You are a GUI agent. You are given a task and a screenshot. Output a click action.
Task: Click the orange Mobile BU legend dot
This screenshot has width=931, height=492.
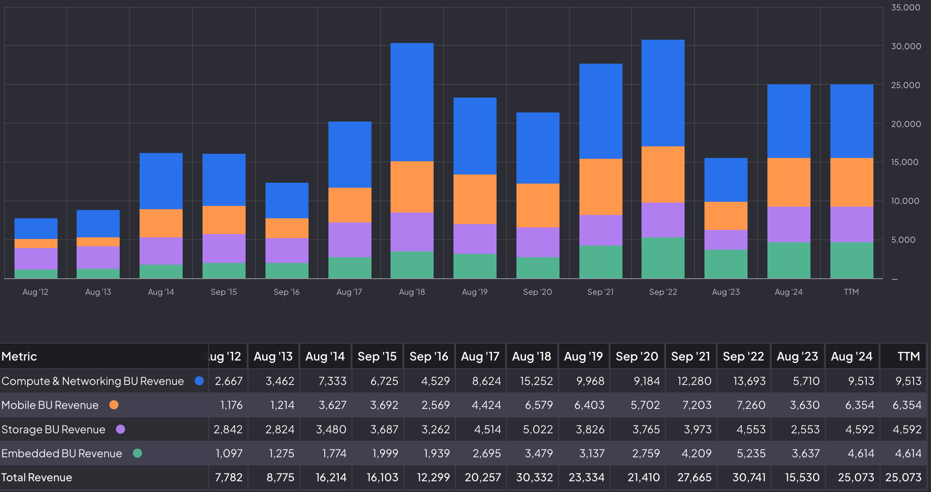pos(114,405)
